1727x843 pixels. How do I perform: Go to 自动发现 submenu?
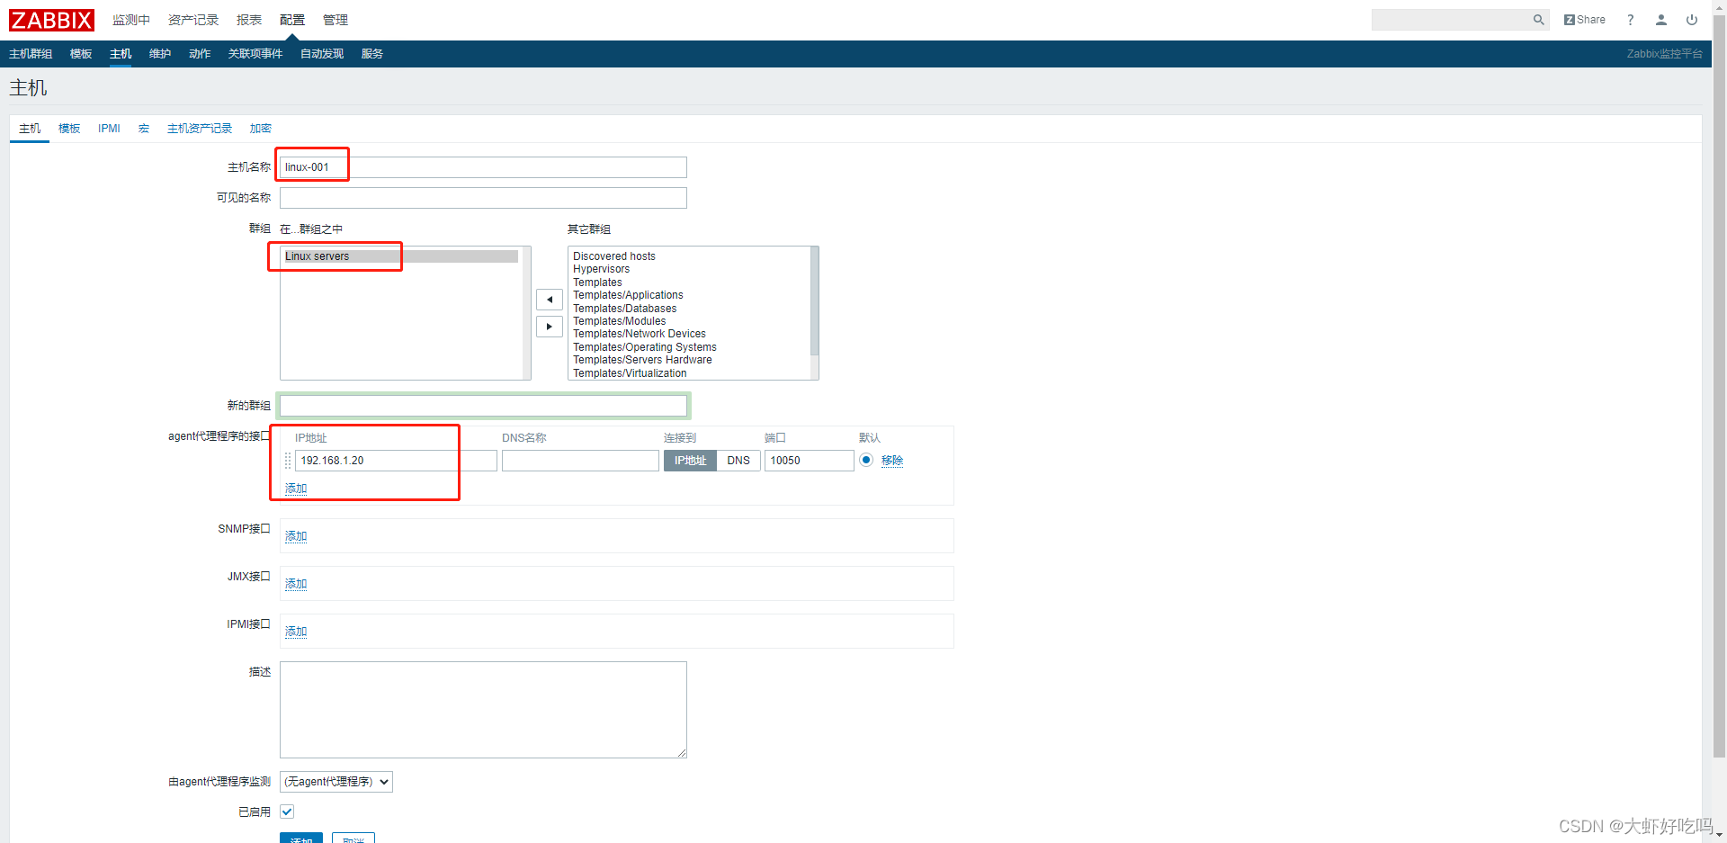(x=322, y=54)
